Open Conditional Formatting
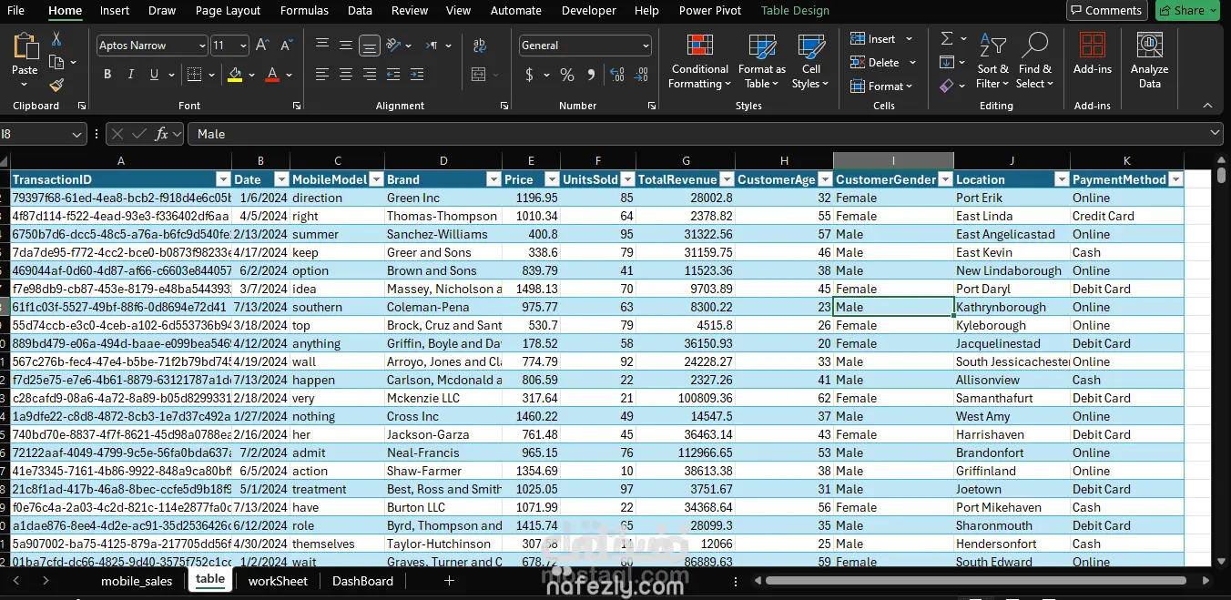 tap(699, 62)
